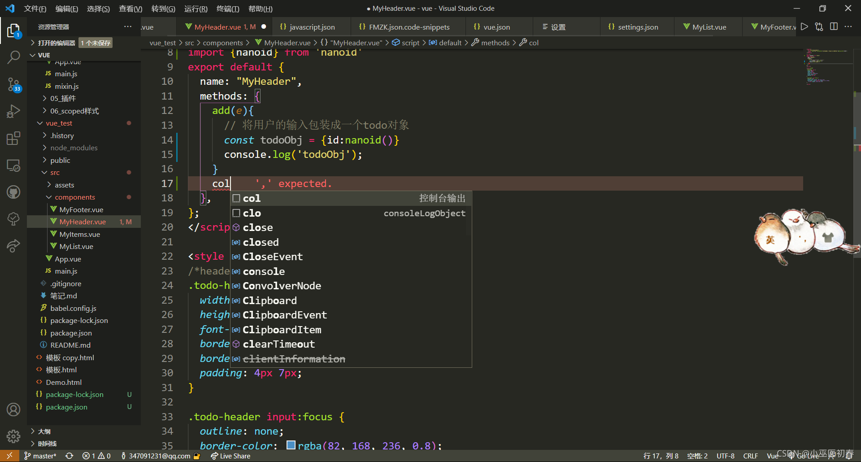Expand the node_modules folder
This screenshot has height=462, width=861.
[74, 148]
